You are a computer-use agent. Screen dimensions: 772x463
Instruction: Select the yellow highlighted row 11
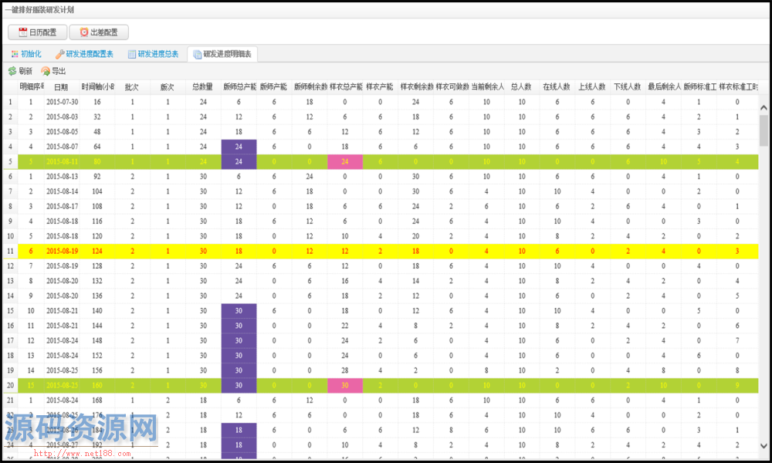point(386,251)
